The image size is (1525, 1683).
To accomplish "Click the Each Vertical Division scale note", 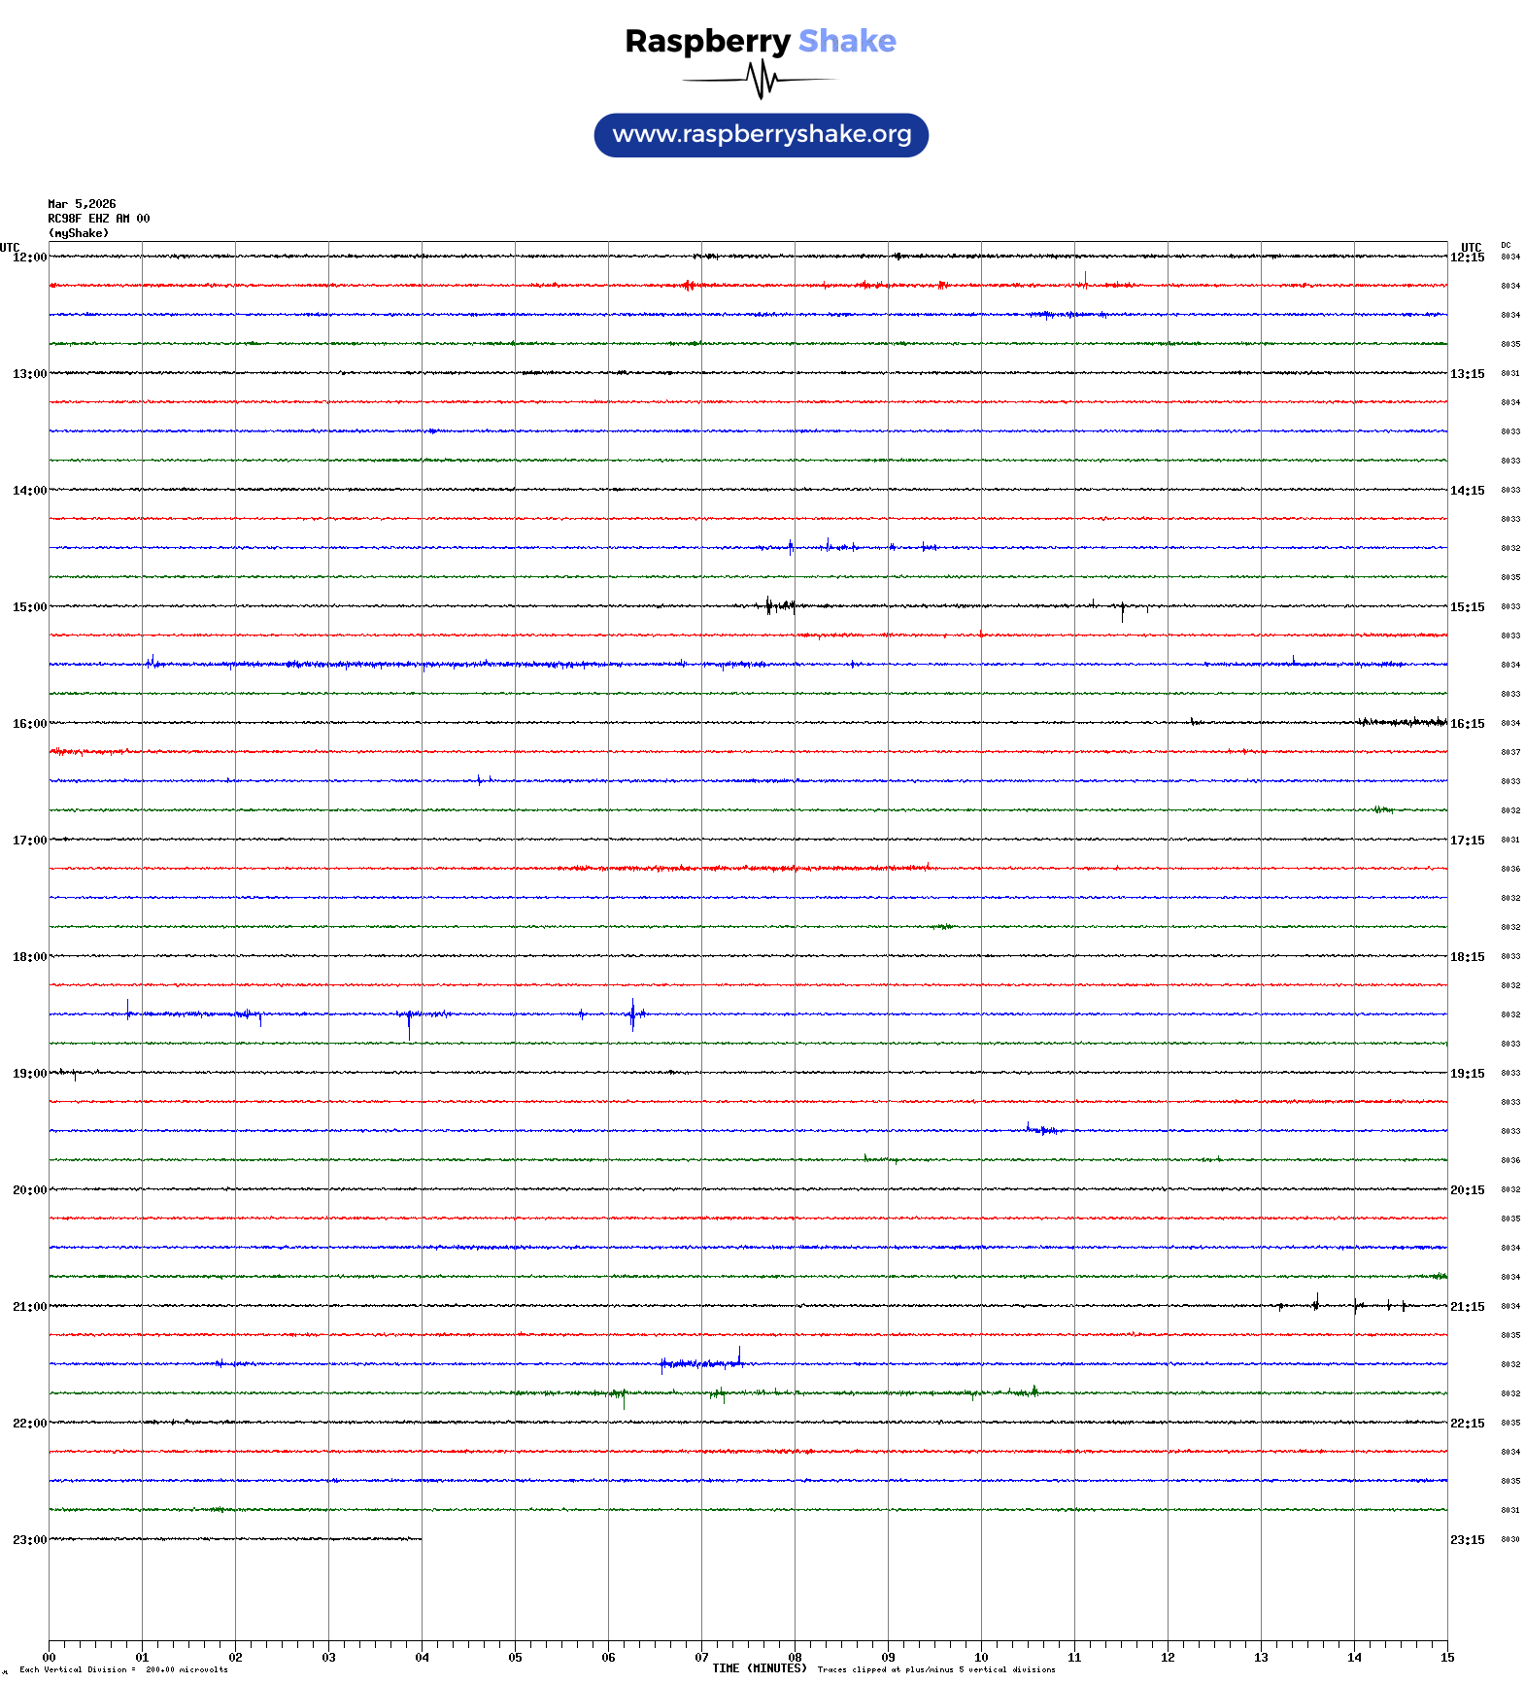I will tap(123, 1669).
